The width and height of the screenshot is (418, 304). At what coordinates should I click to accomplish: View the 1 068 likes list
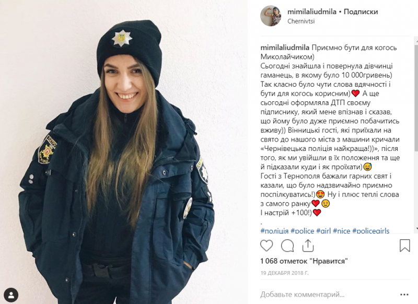click(x=304, y=261)
